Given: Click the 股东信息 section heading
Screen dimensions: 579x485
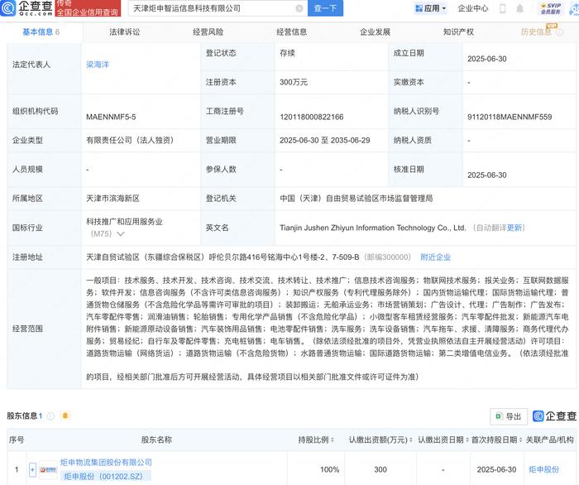Looking at the screenshot, I should tap(25, 416).
